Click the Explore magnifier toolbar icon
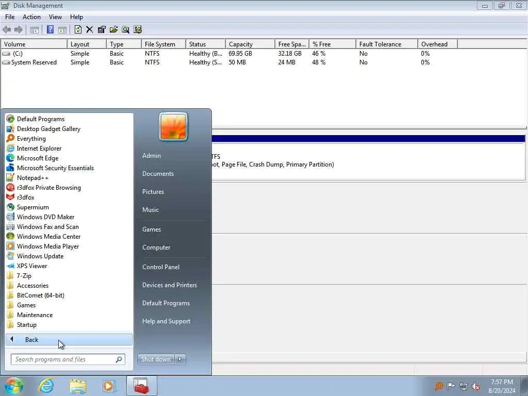 [x=126, y=29]
